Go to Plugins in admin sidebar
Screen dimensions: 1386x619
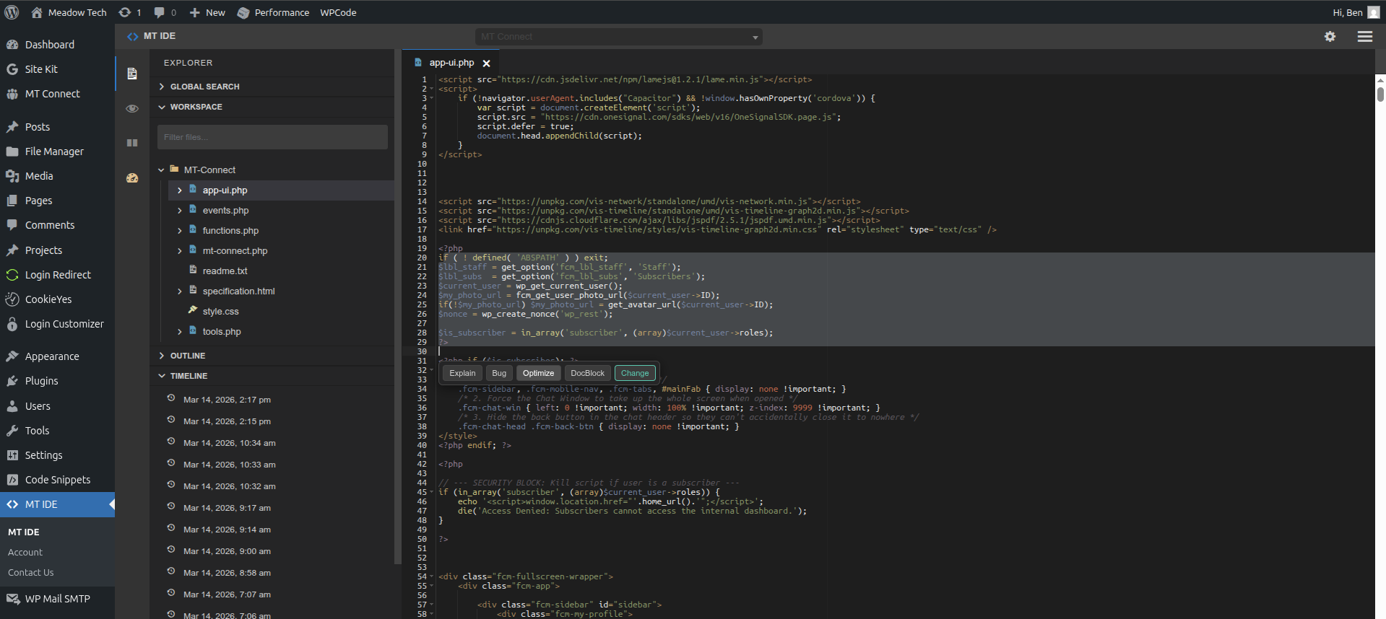[57, 381]
